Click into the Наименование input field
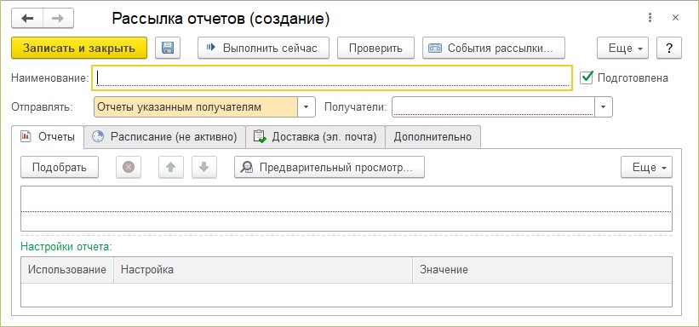The width and height of the screenshot is (699, 327). [x=332, y=78]
